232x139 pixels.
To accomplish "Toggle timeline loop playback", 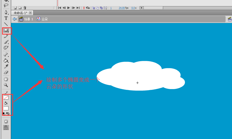I will point(88,8).
